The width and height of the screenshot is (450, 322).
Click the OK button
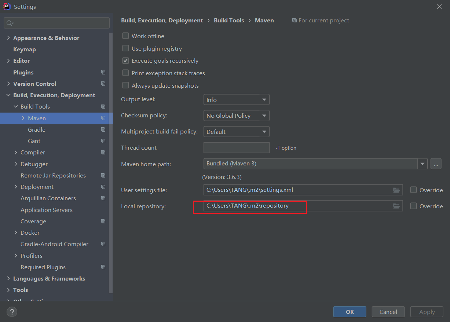[350, 312]
